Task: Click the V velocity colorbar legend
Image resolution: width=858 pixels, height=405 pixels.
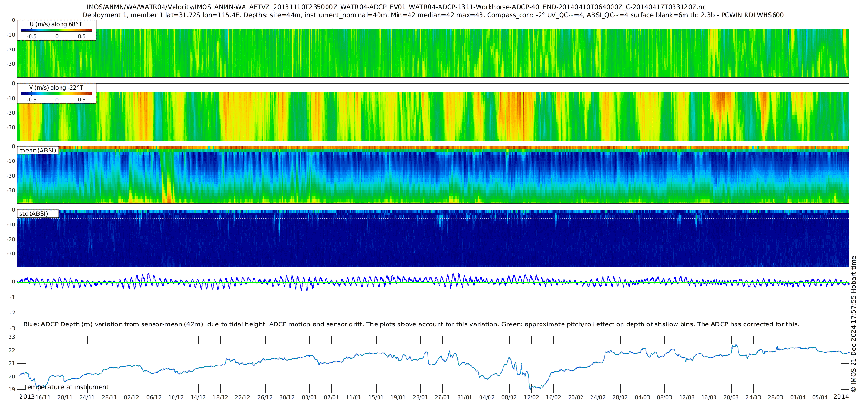Action: click(x=57, y=93)
